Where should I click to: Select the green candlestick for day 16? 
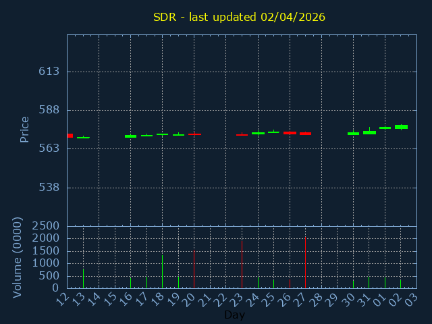[130, 136]
